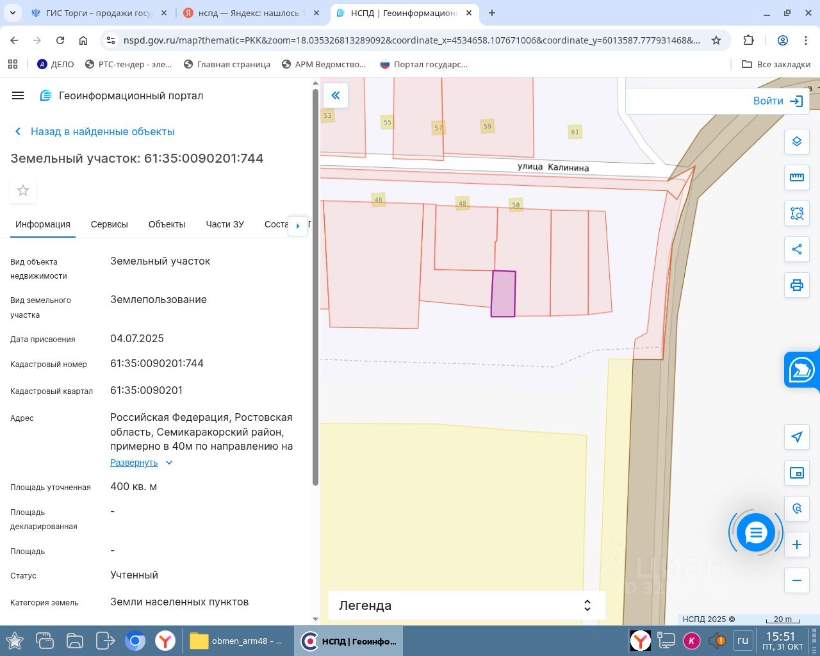This screenshot has width=820, height=656.
Task: Open the overview map window tool
Action: coord(797,473)
